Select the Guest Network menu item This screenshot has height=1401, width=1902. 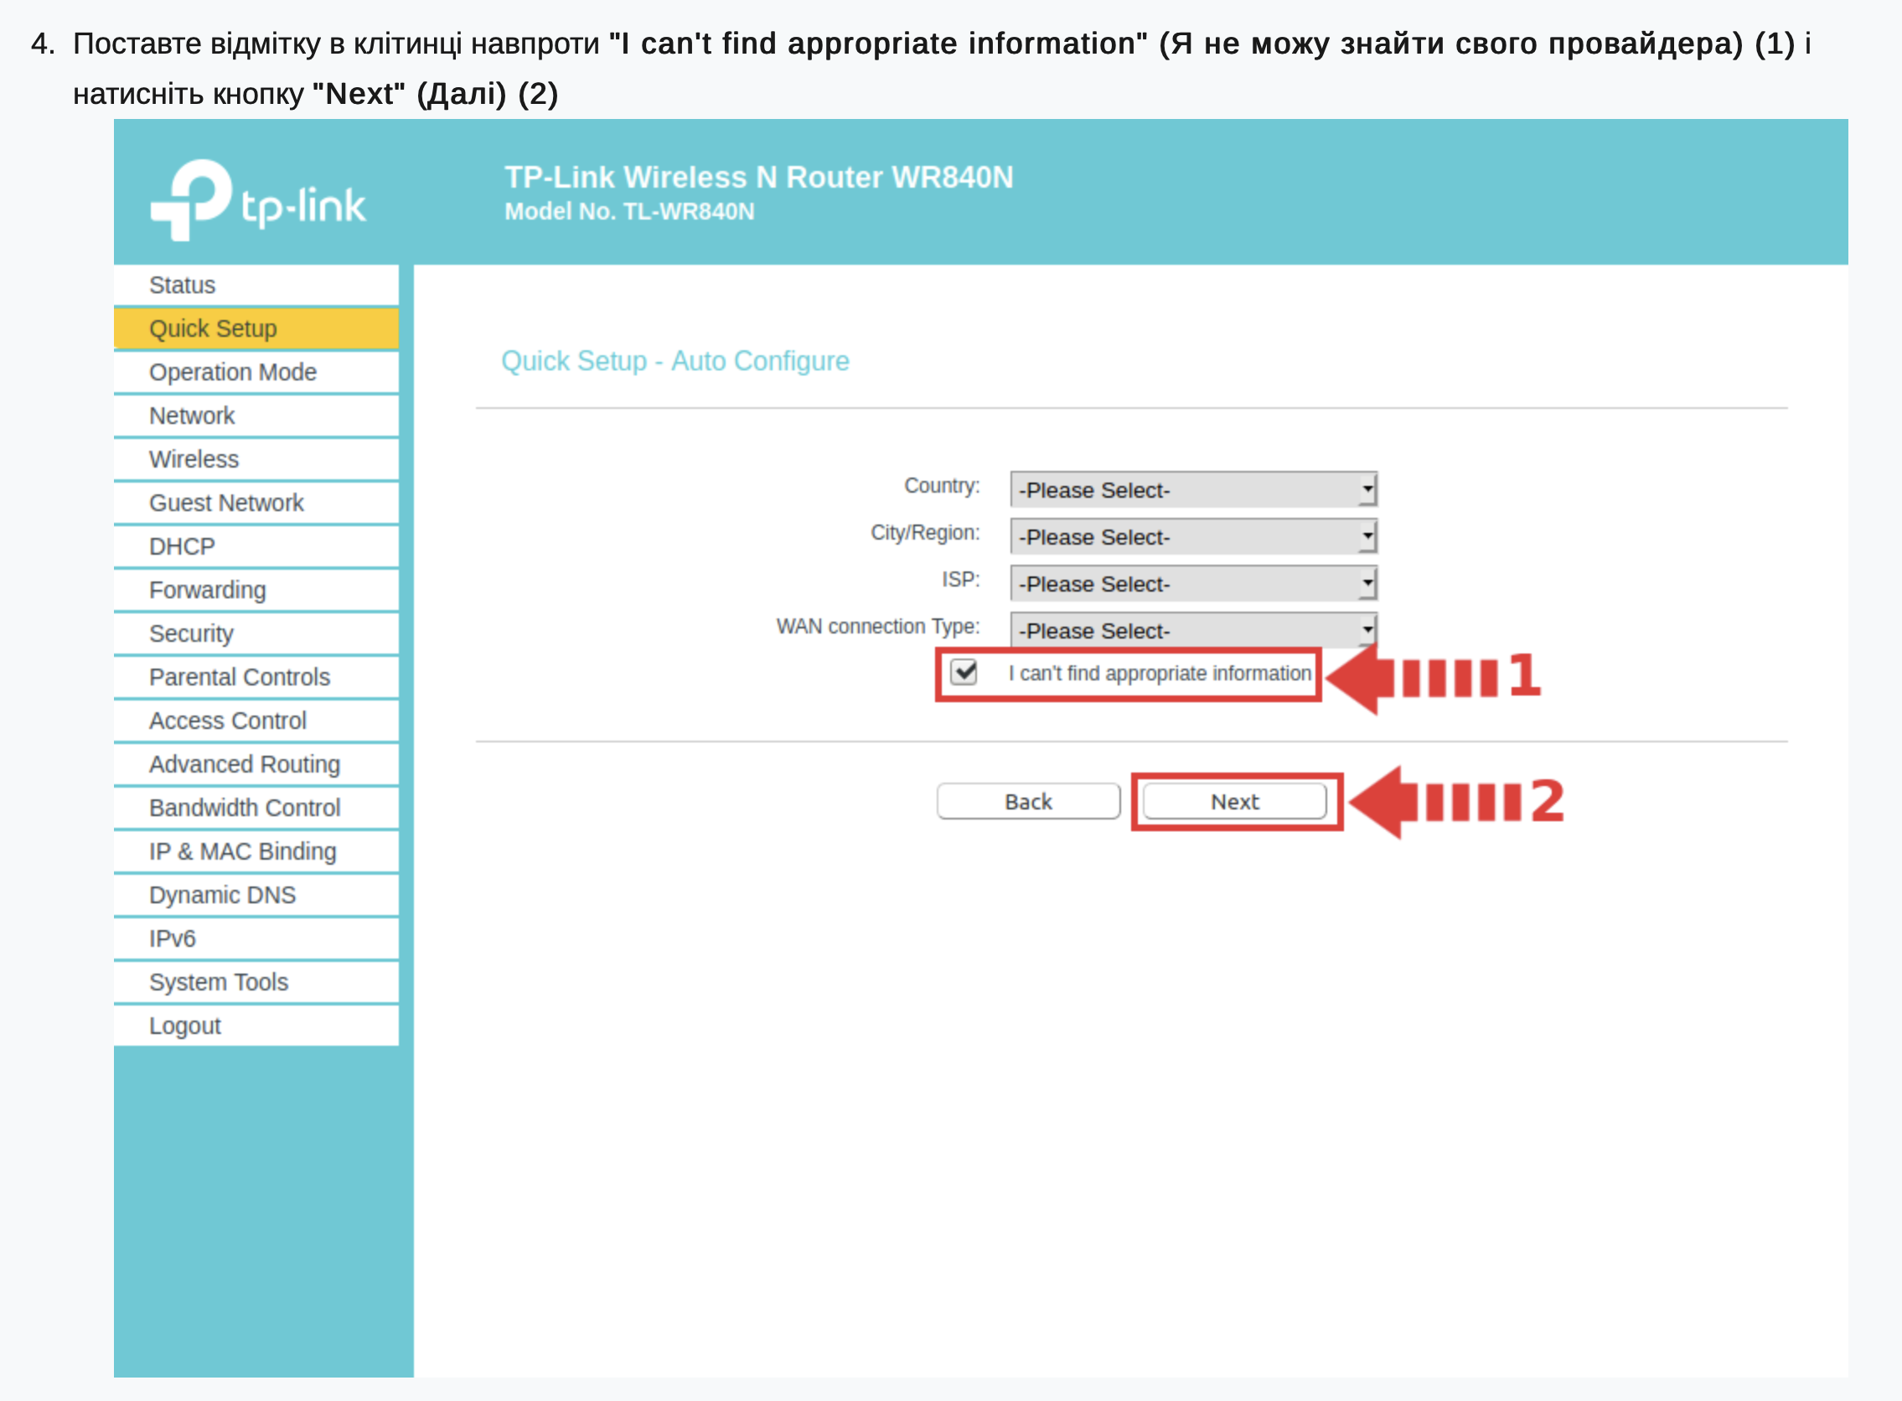(x=225, y=503)
